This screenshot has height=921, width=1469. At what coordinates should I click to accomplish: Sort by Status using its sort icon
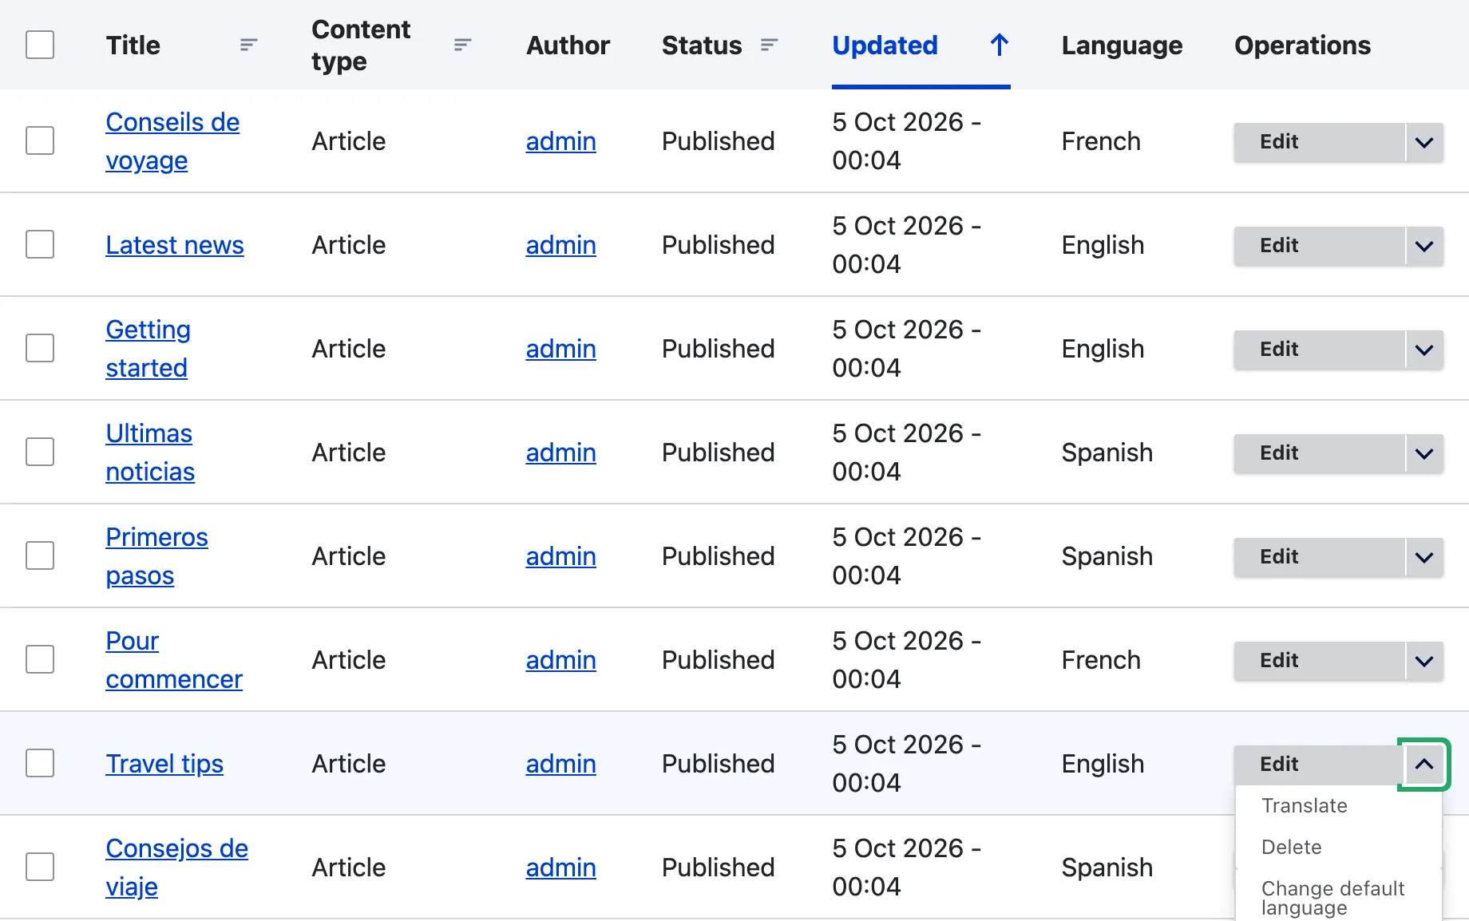pos(770,45)
